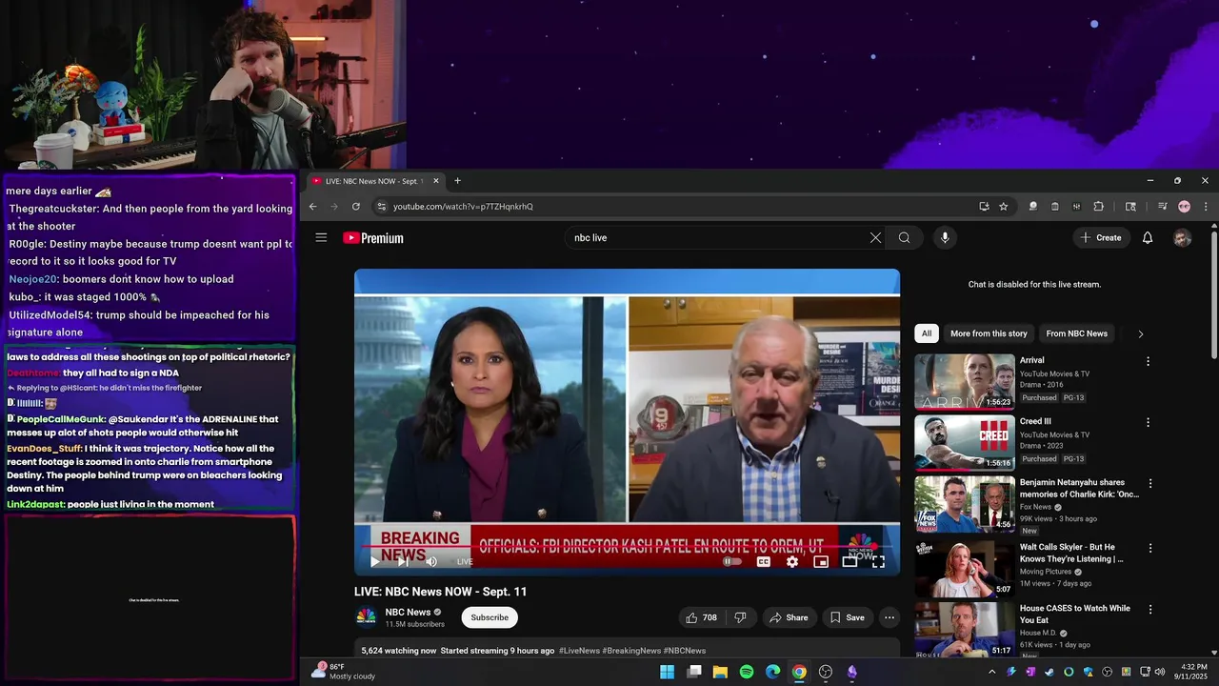Bookmark this page with the star icon

(x=1003, y=206)
